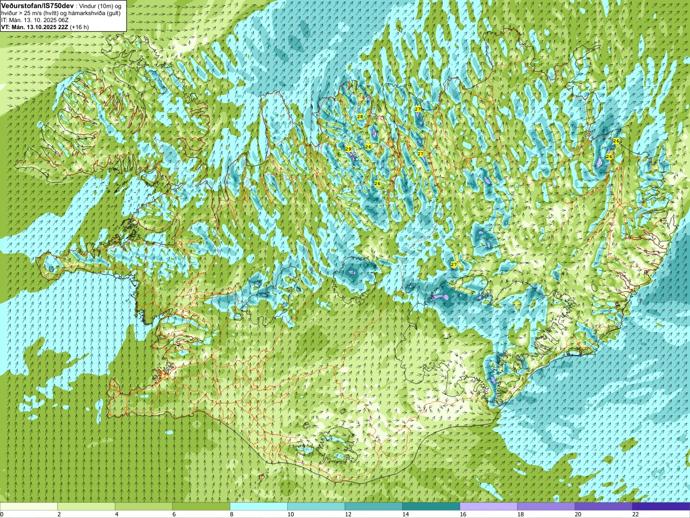This screenshot has width=690, height=518.
Task: Click the scale label "14"
Action: pyautogui.click(x=405, y=514)
